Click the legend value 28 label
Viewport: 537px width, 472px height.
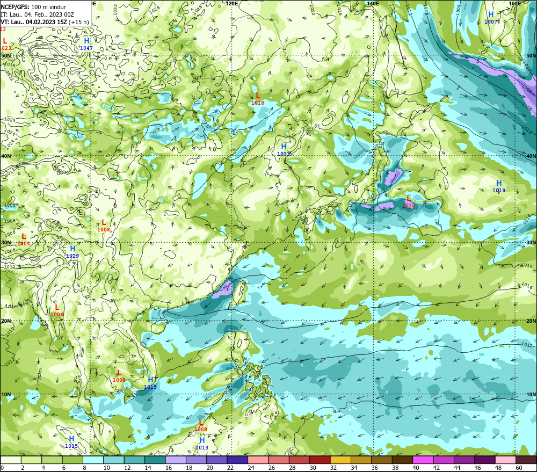click(x=292, y=468)
